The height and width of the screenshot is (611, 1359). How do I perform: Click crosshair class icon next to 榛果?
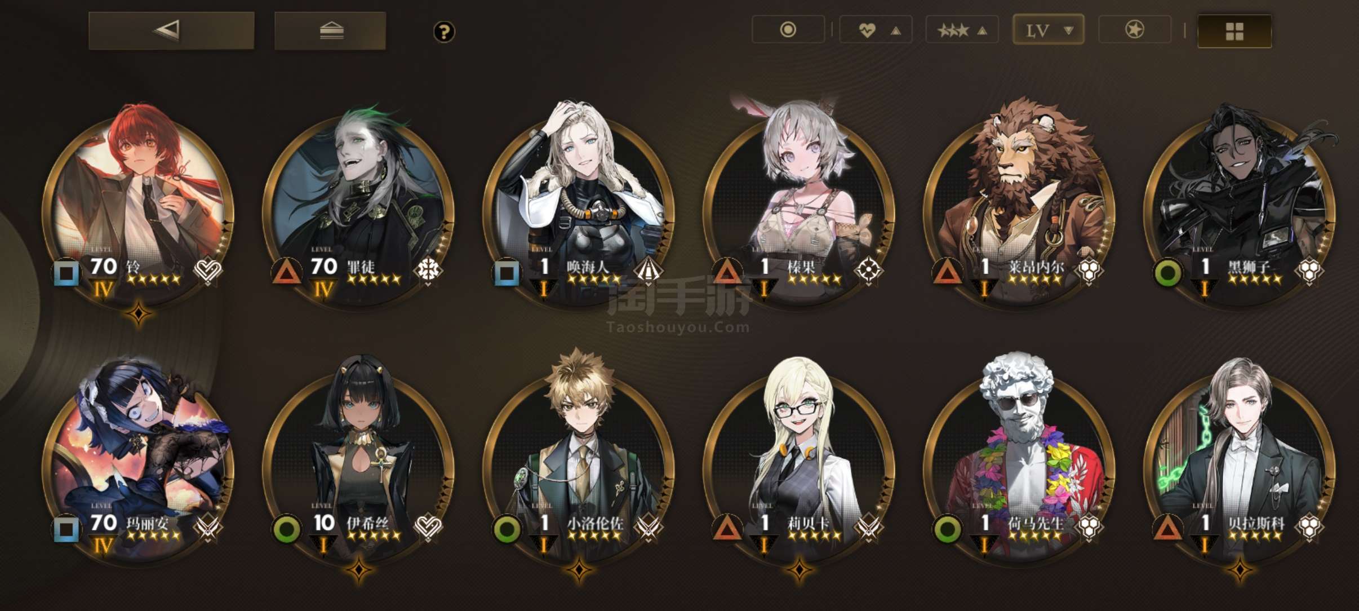868,271
